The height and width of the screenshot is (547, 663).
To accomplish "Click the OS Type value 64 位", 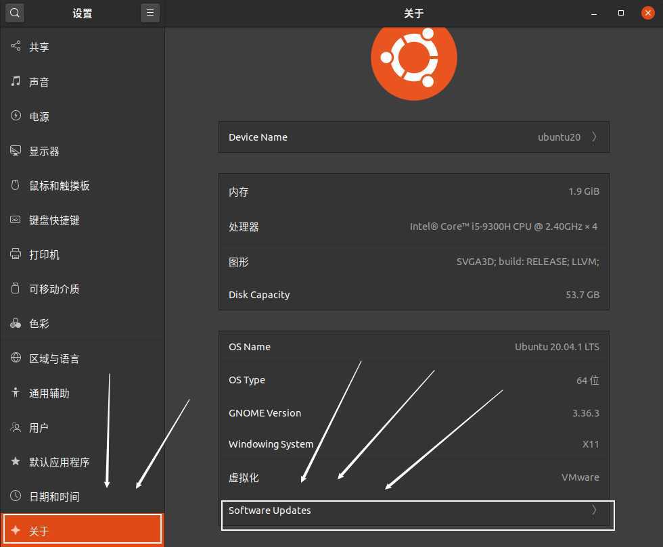I will click(x=588, y=380).
